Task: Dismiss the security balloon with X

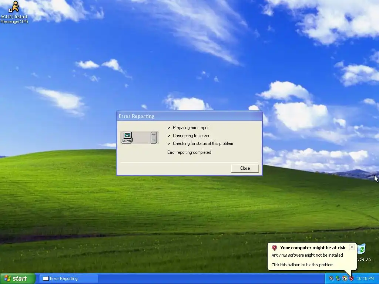Action: click(x=352, y=247)
